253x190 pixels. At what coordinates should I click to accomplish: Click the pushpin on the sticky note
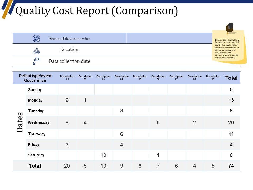click(229, 27)
